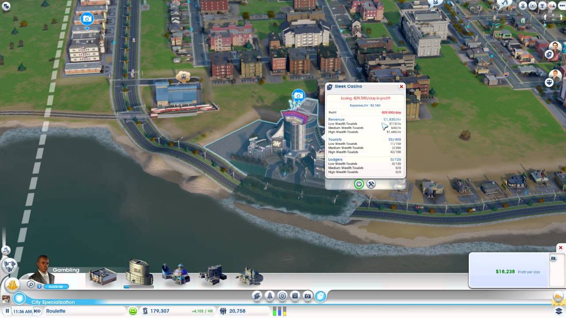
Task: Open the leaderboard crown icon at top-right
Action: 533,6
